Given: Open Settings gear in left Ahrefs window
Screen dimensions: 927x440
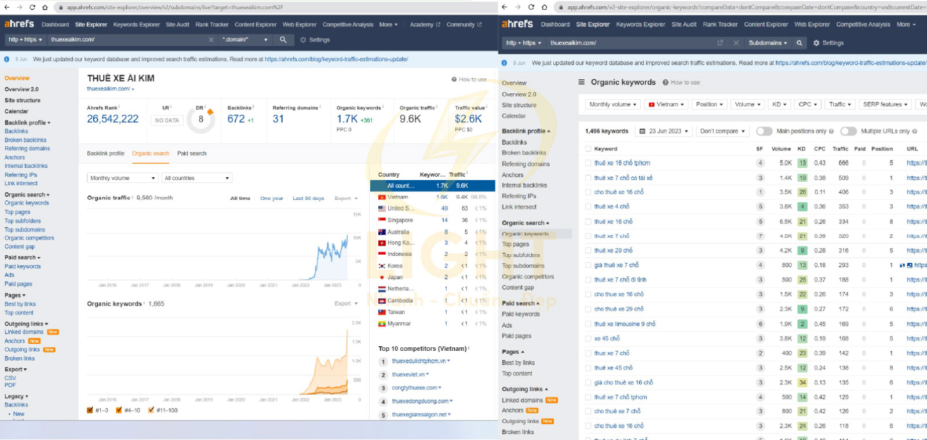Looking at the screenshot, I should point(315,39).
